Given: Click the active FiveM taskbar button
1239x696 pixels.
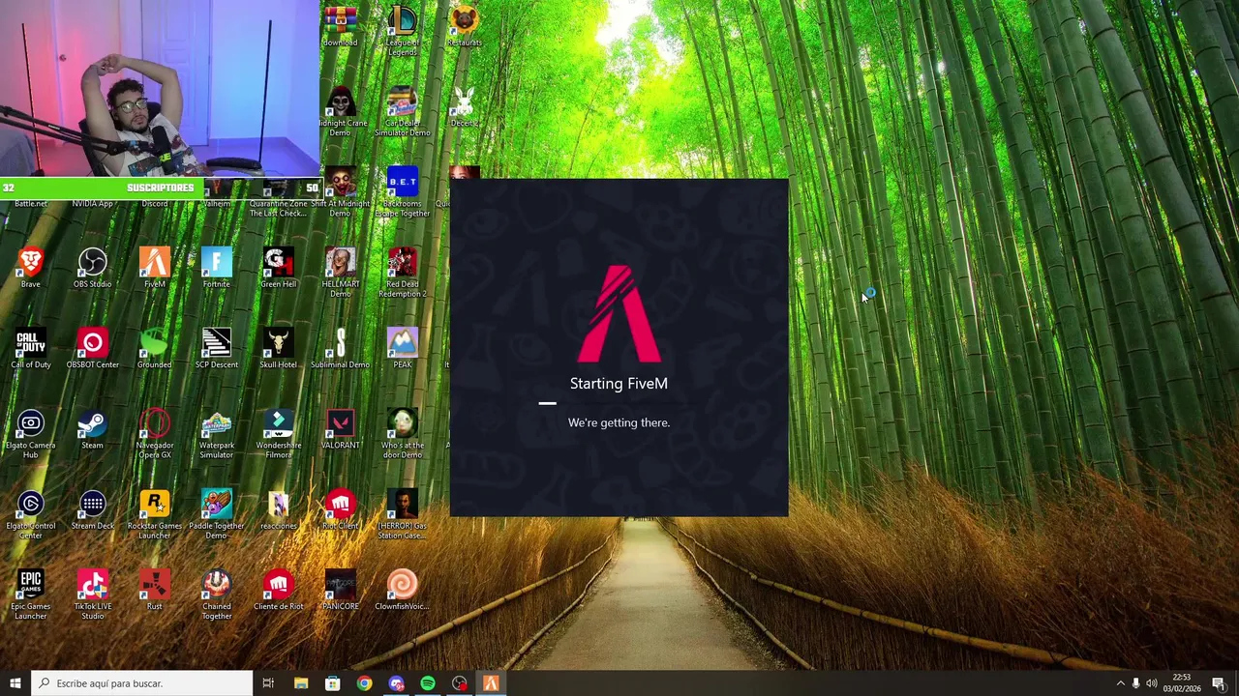Looking at the screenshot, I should pyautogui.click(x=491, y=683).
